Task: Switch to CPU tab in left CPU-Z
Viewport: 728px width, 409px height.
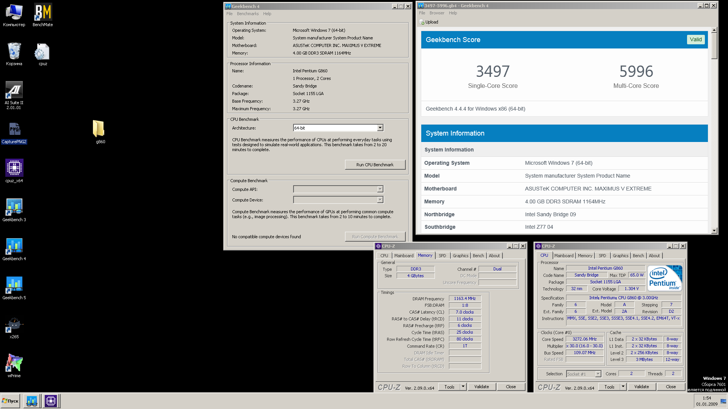Action: (384, 256)
